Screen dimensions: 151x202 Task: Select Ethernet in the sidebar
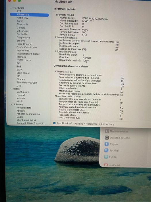click(x=22, y=41)
